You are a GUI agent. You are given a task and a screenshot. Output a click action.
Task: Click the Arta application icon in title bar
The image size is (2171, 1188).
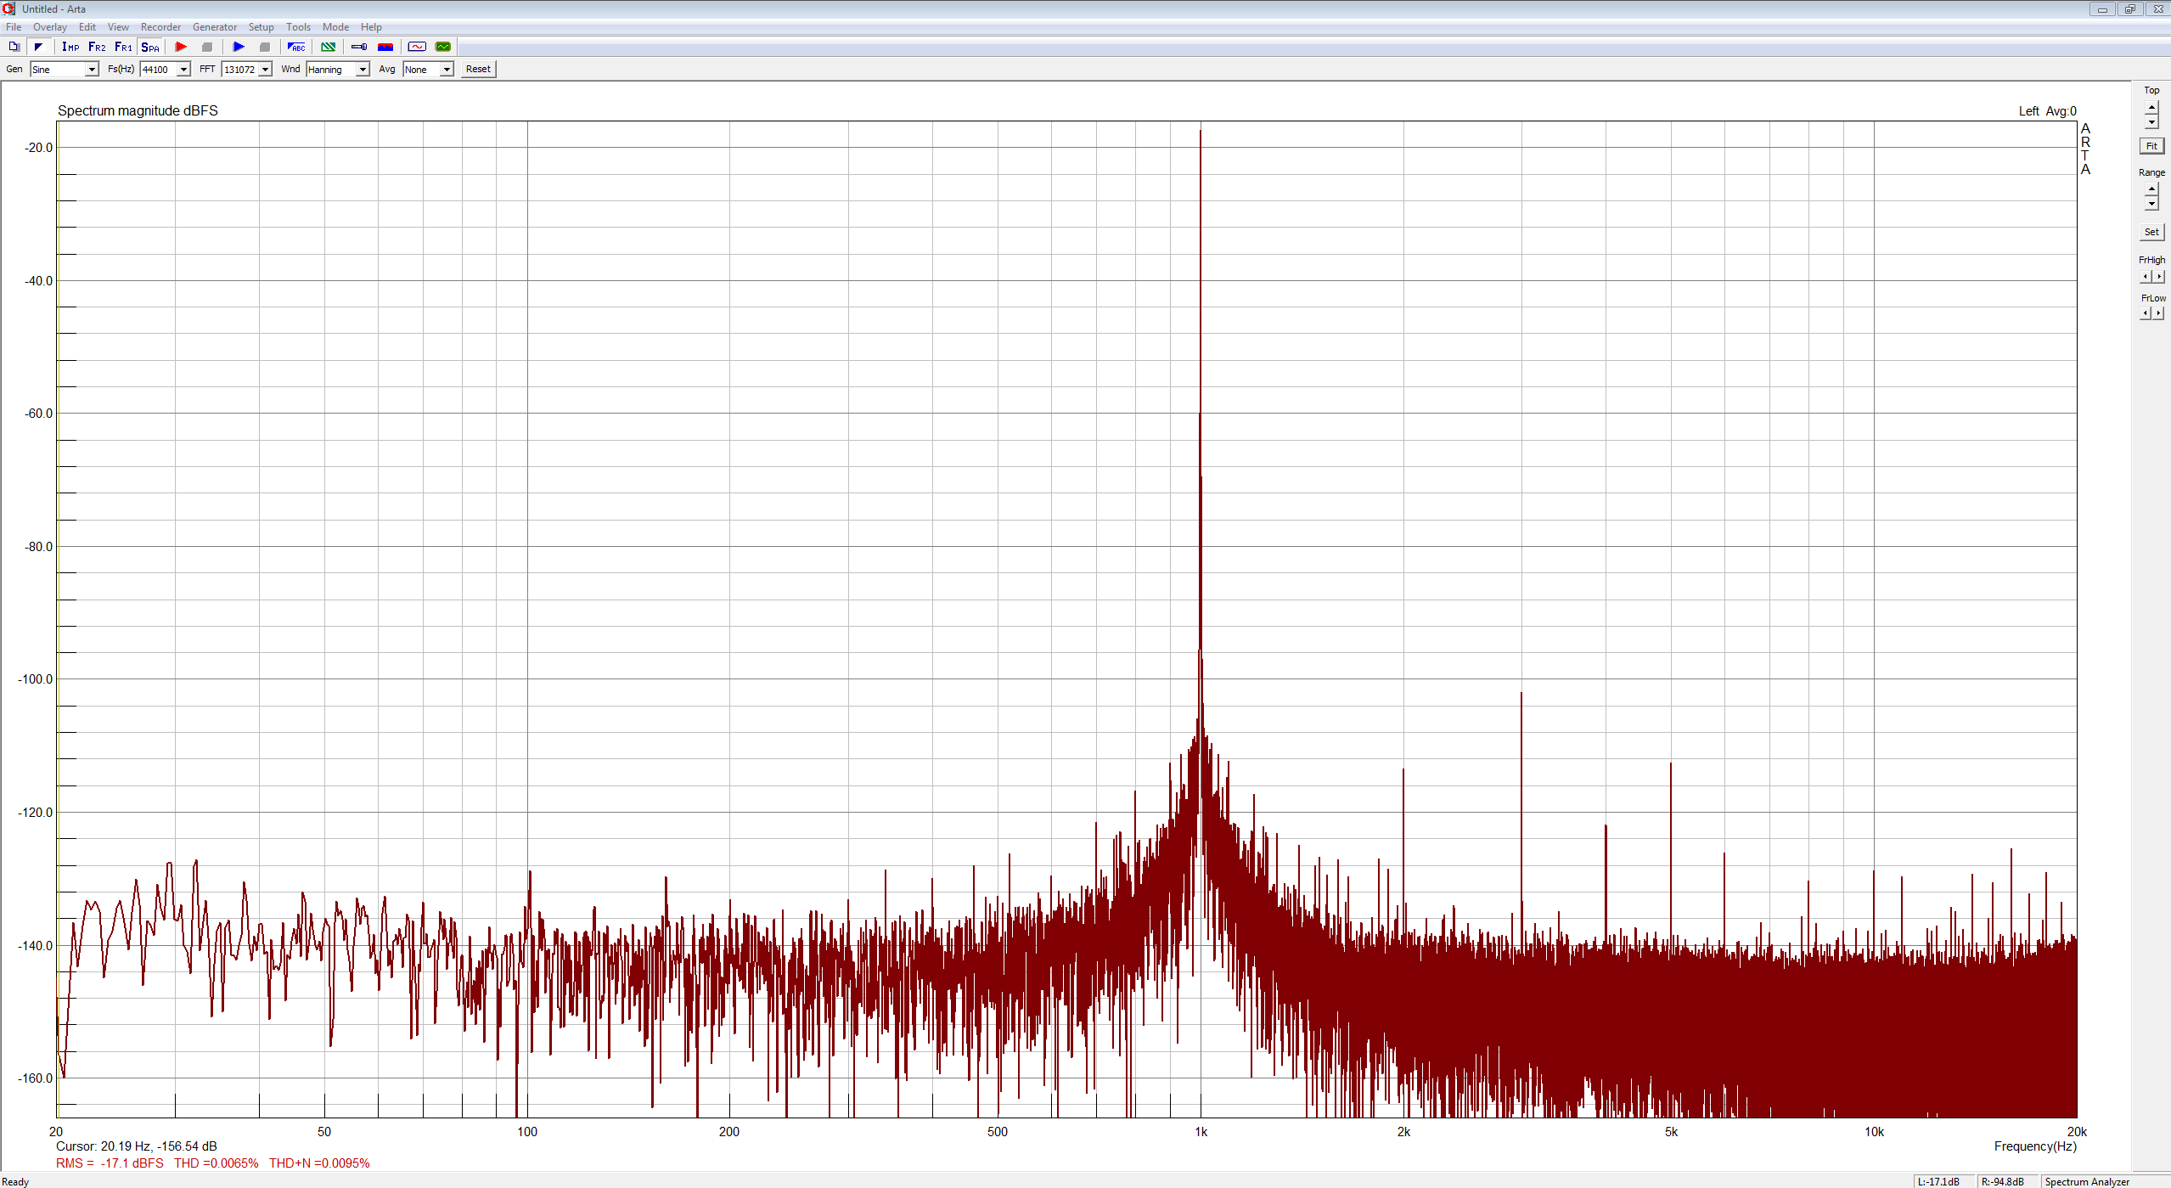tap(9, 8)
